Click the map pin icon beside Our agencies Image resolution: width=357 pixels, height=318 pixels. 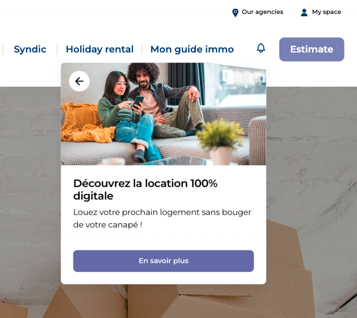[x=235, y=13]
